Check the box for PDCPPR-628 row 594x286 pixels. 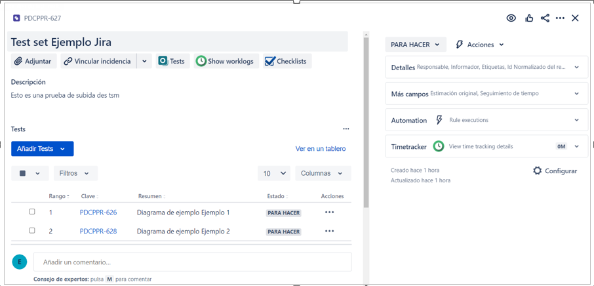click(x=31, y=231)
